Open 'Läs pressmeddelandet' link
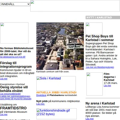This screenshot has height=120, width=120. (10, 94)
